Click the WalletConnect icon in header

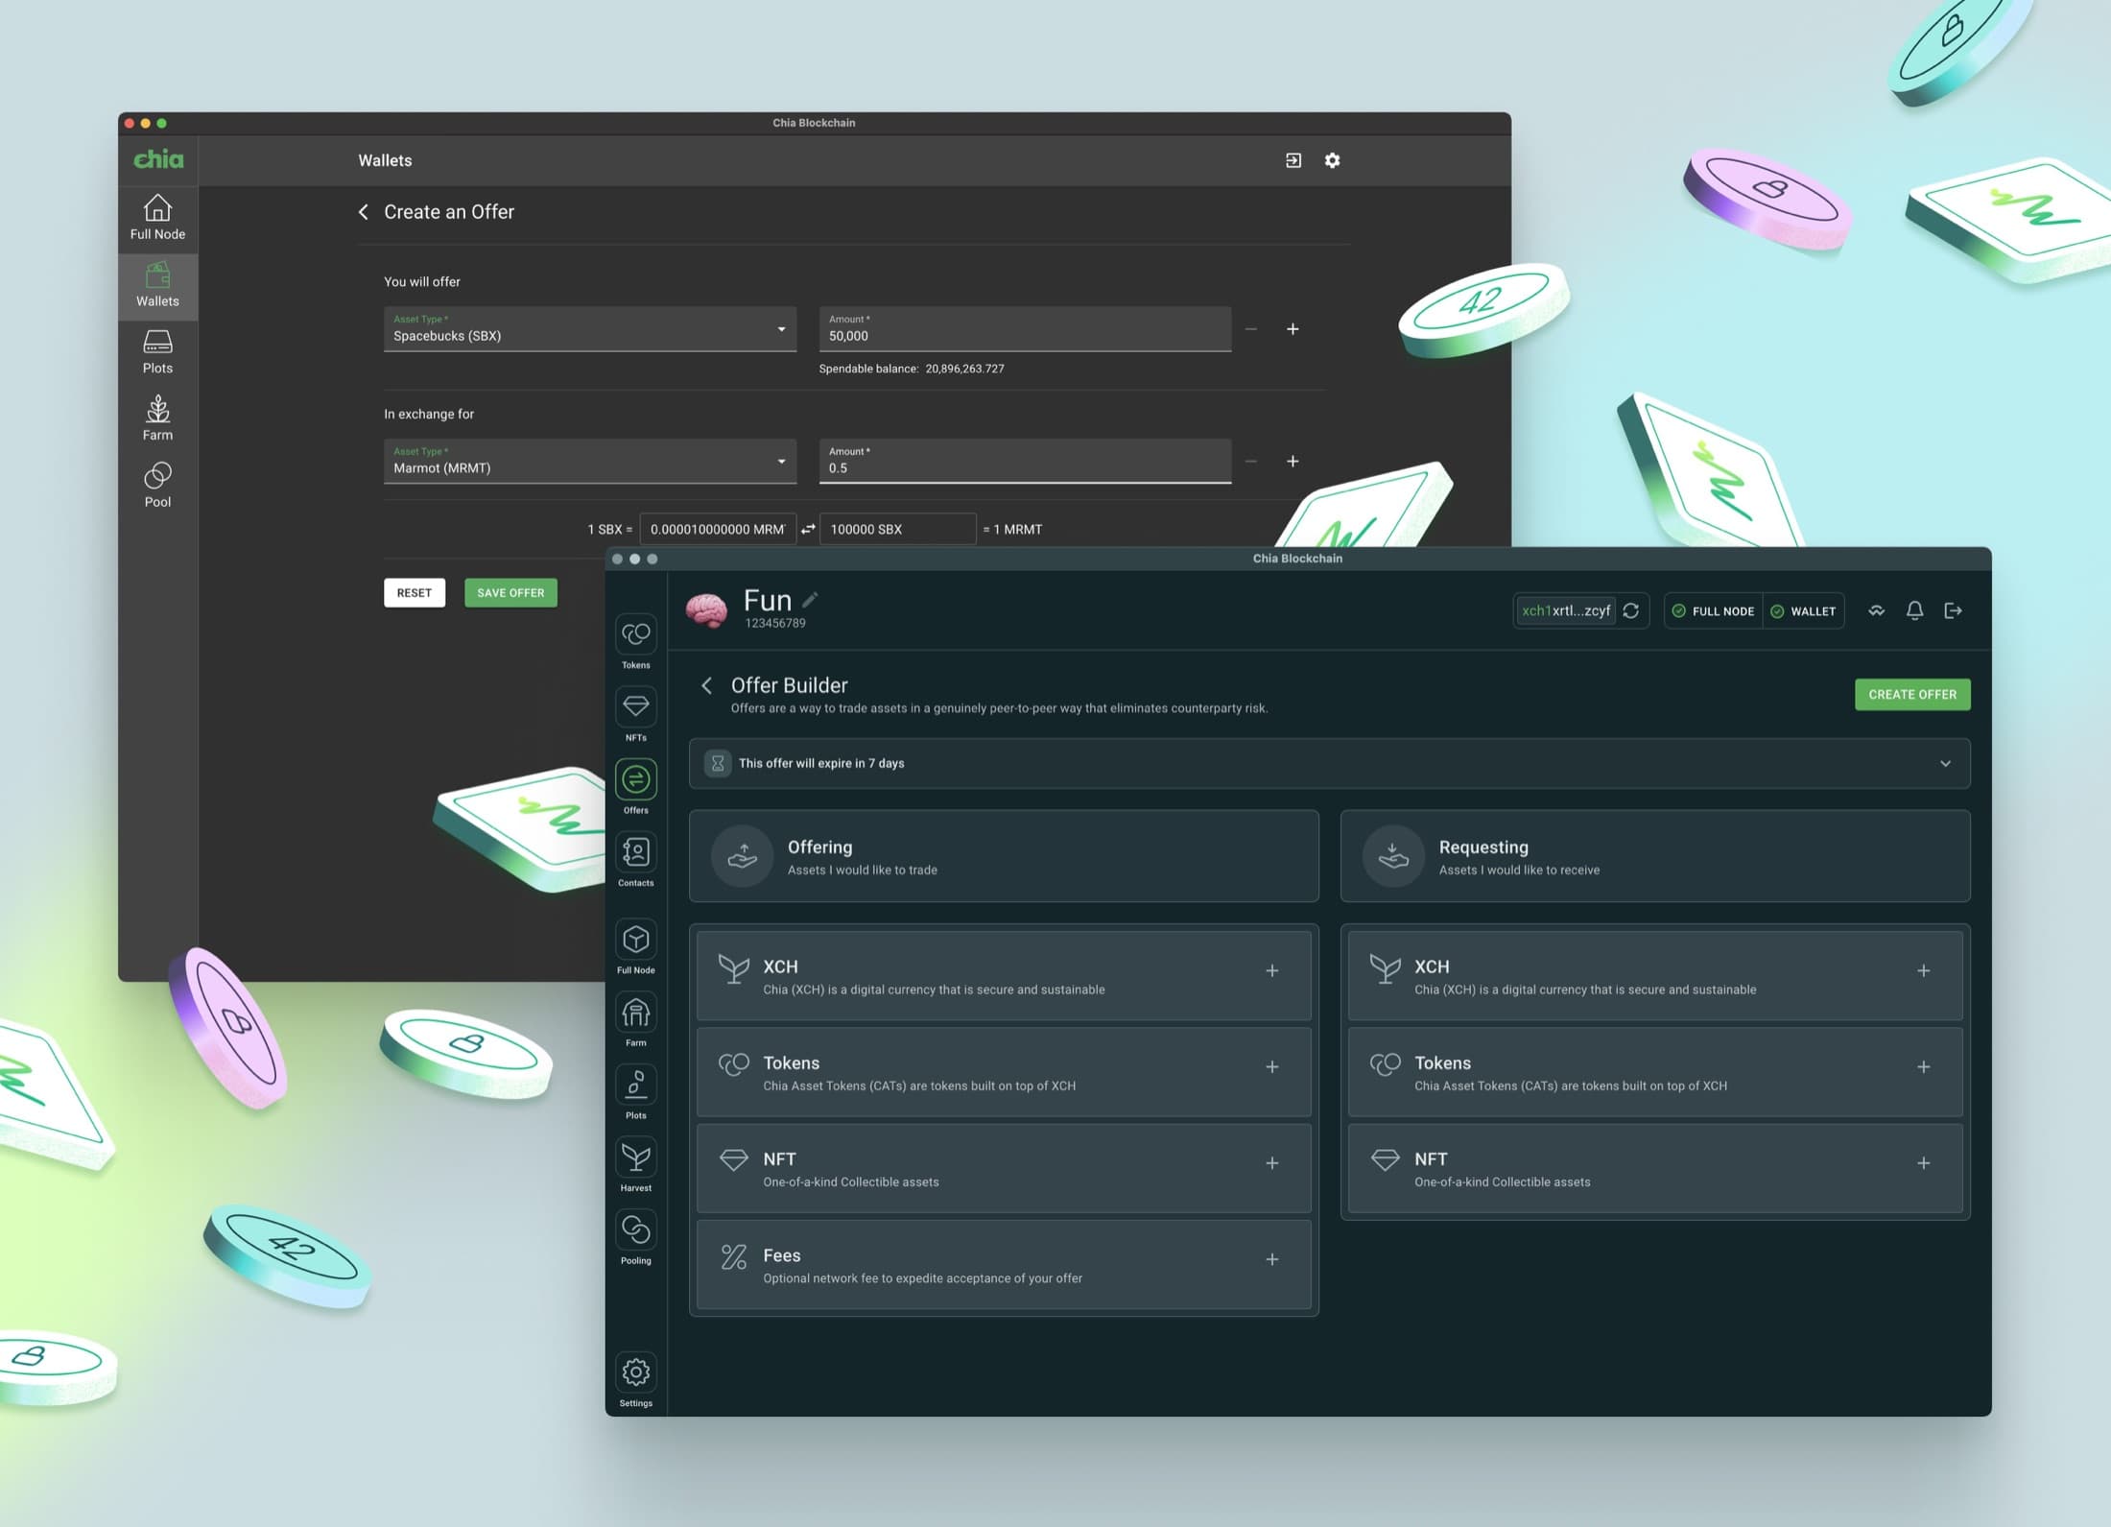click(1876, 610)
